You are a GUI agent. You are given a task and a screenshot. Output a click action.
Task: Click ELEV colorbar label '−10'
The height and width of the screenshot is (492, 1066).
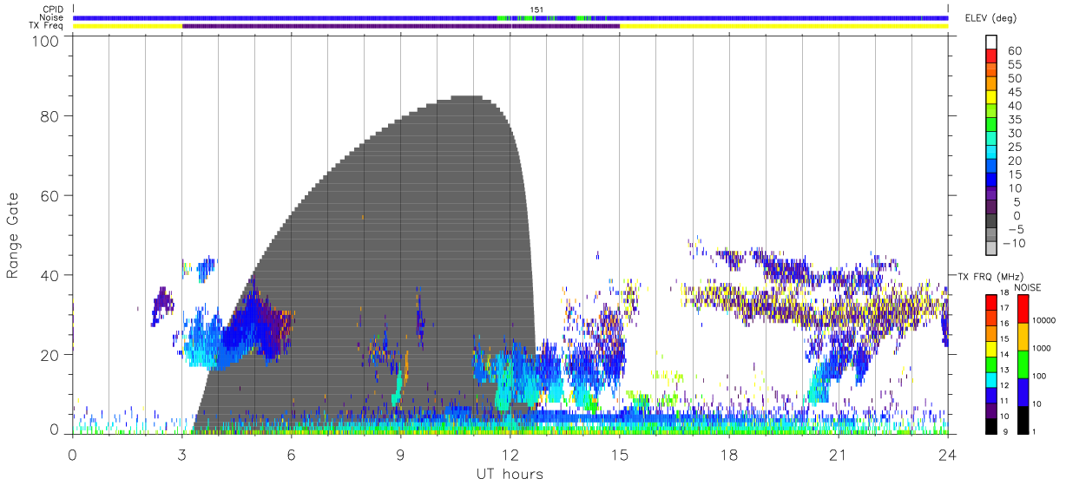click(1015, 243)
